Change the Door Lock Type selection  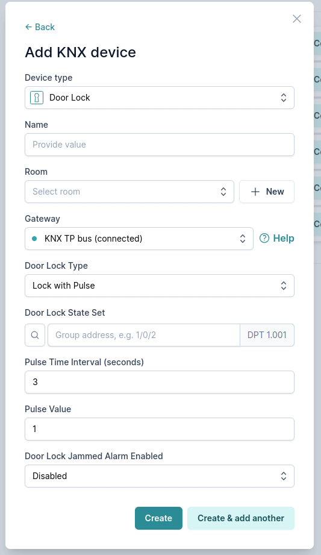pyautogui.click(x=160, y=286)
